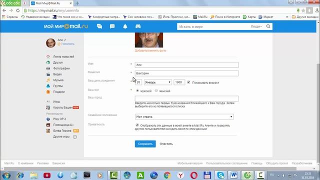Click the Мой Мир@mail.ru logo
This screenshot has height=180, width=320.
66,26
